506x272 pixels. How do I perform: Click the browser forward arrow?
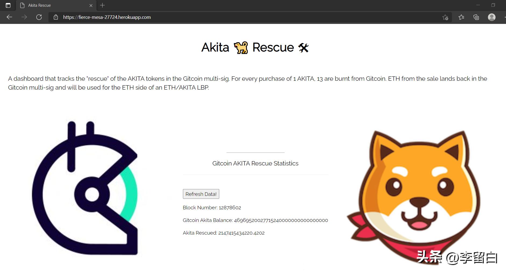[24, 17]
